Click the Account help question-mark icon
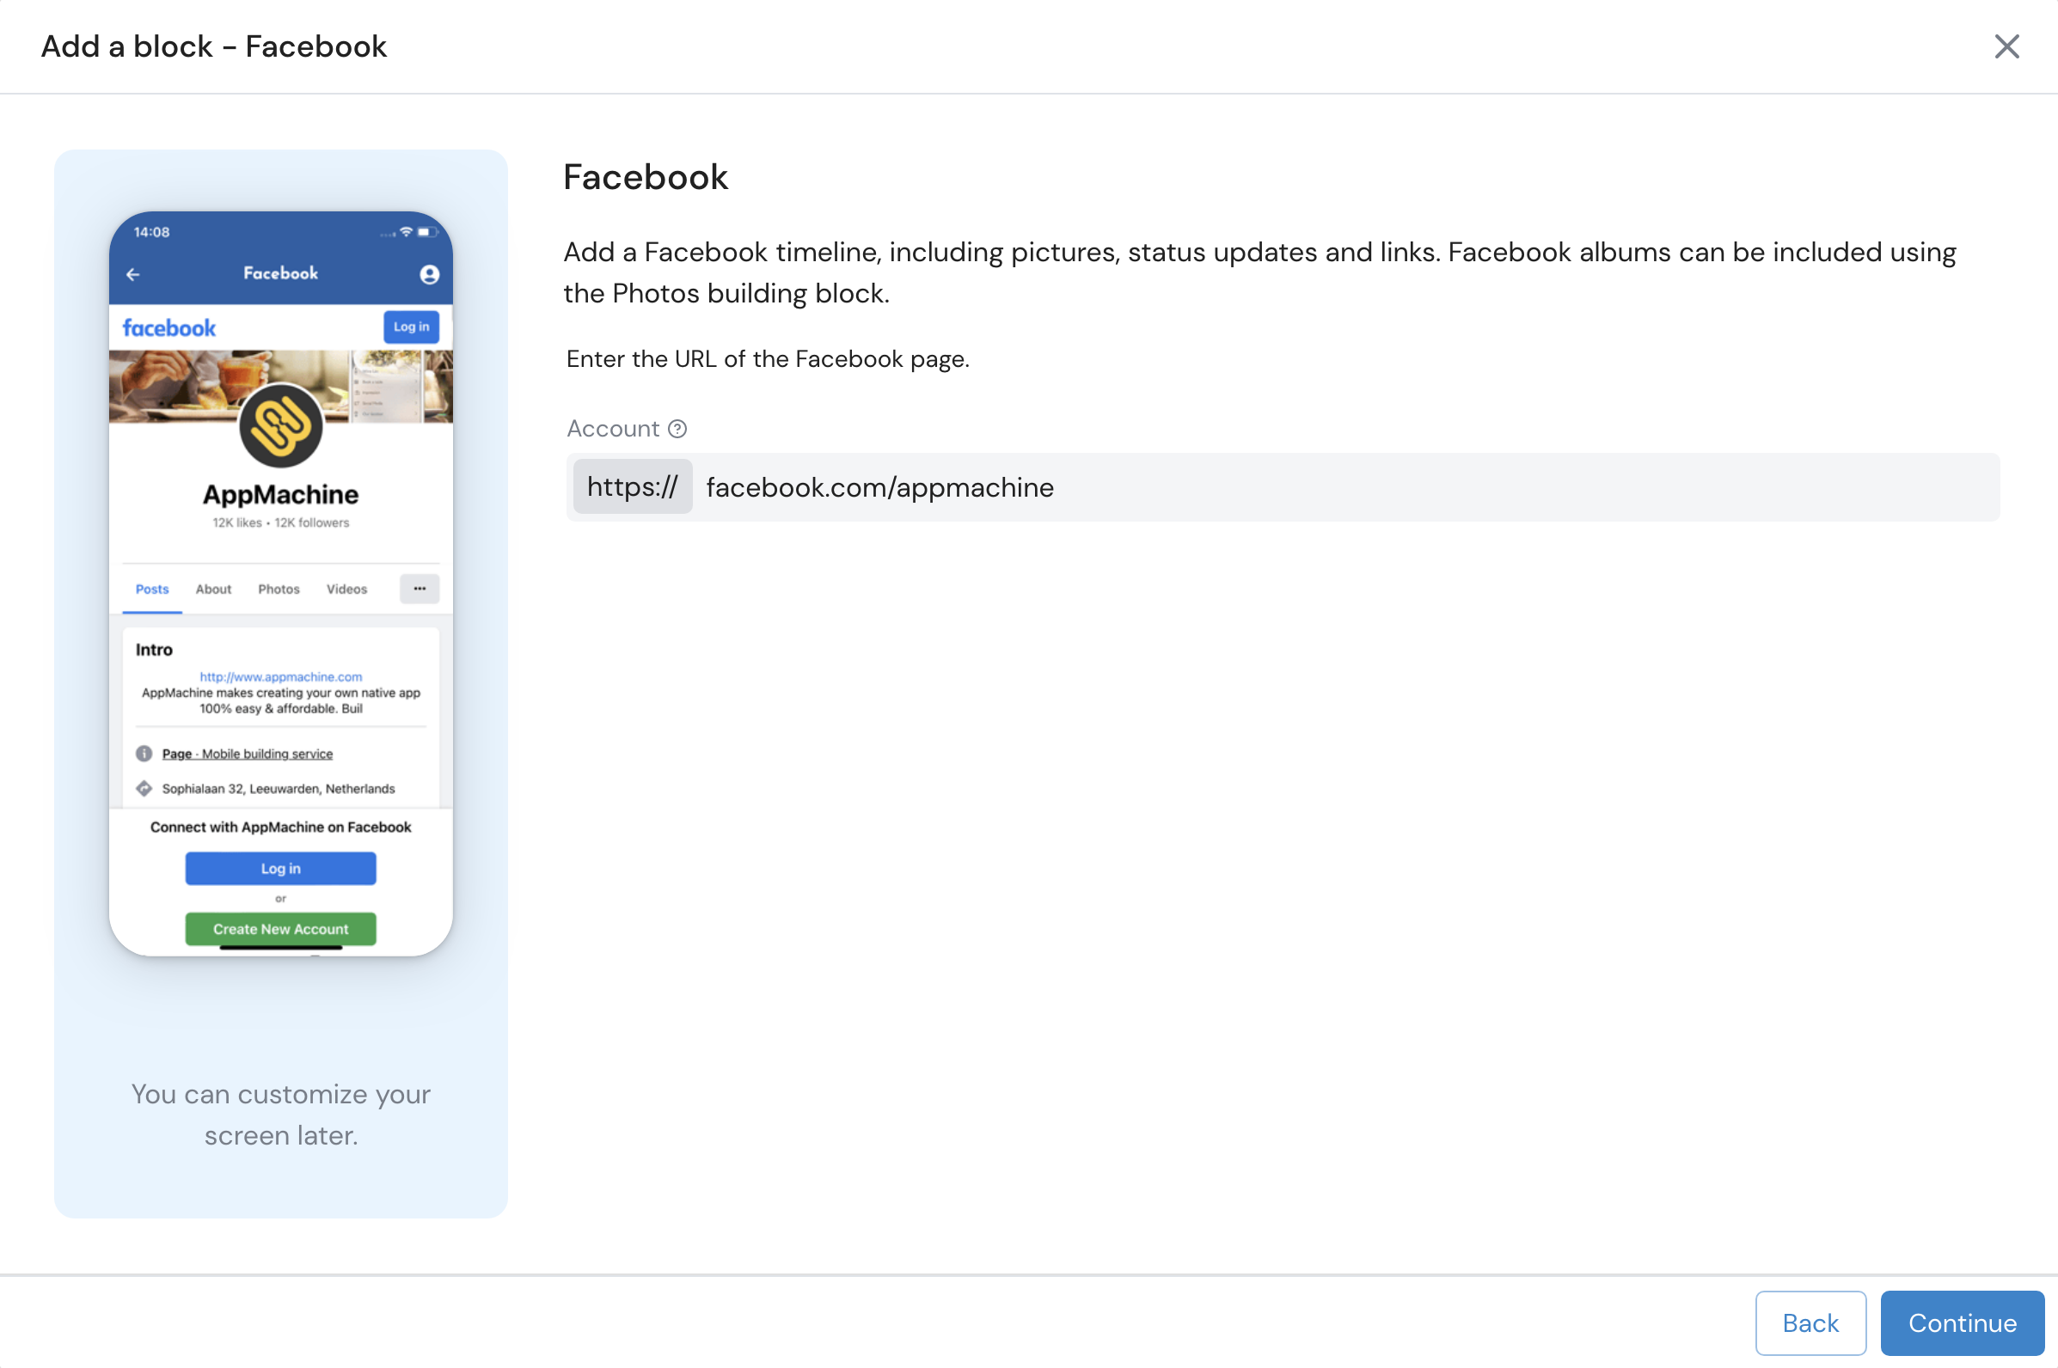2058x1368 pixels. (x=677, y=429)
